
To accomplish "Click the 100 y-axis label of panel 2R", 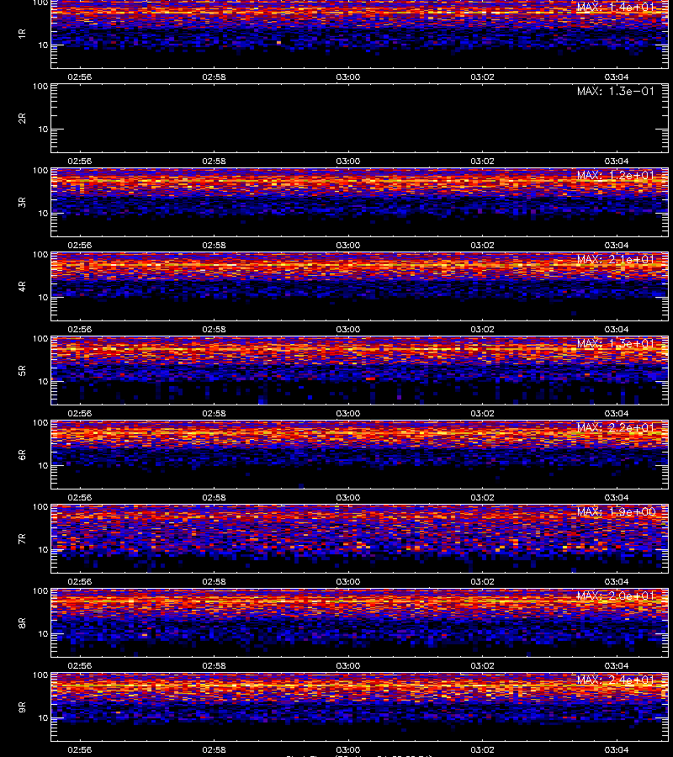I will [x=40, y=87].
